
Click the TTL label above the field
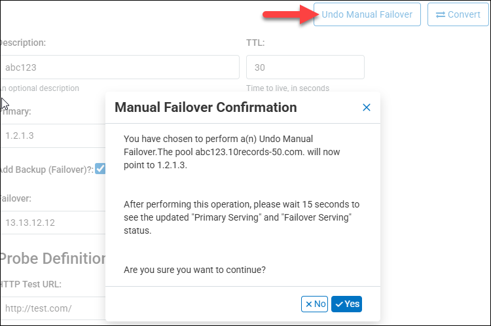point(256,43)
